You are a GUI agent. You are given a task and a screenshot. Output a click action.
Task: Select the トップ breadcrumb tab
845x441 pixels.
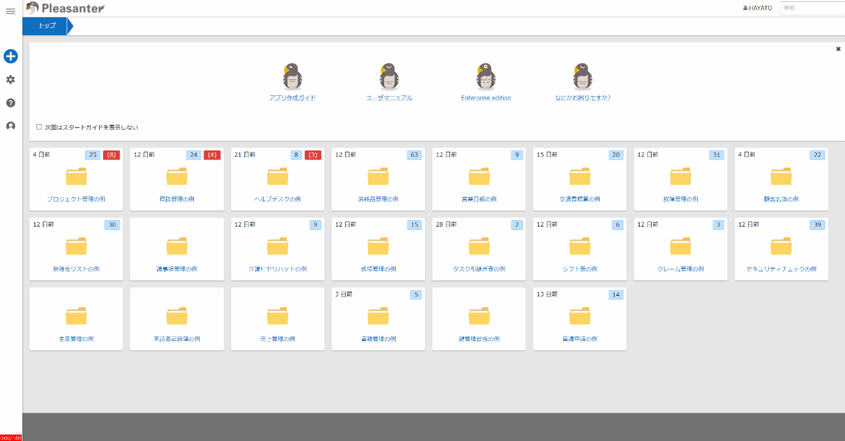tap(47, 26)
